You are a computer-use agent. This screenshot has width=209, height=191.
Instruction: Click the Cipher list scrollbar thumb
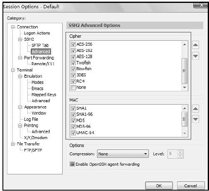click(x=185, y=71)
